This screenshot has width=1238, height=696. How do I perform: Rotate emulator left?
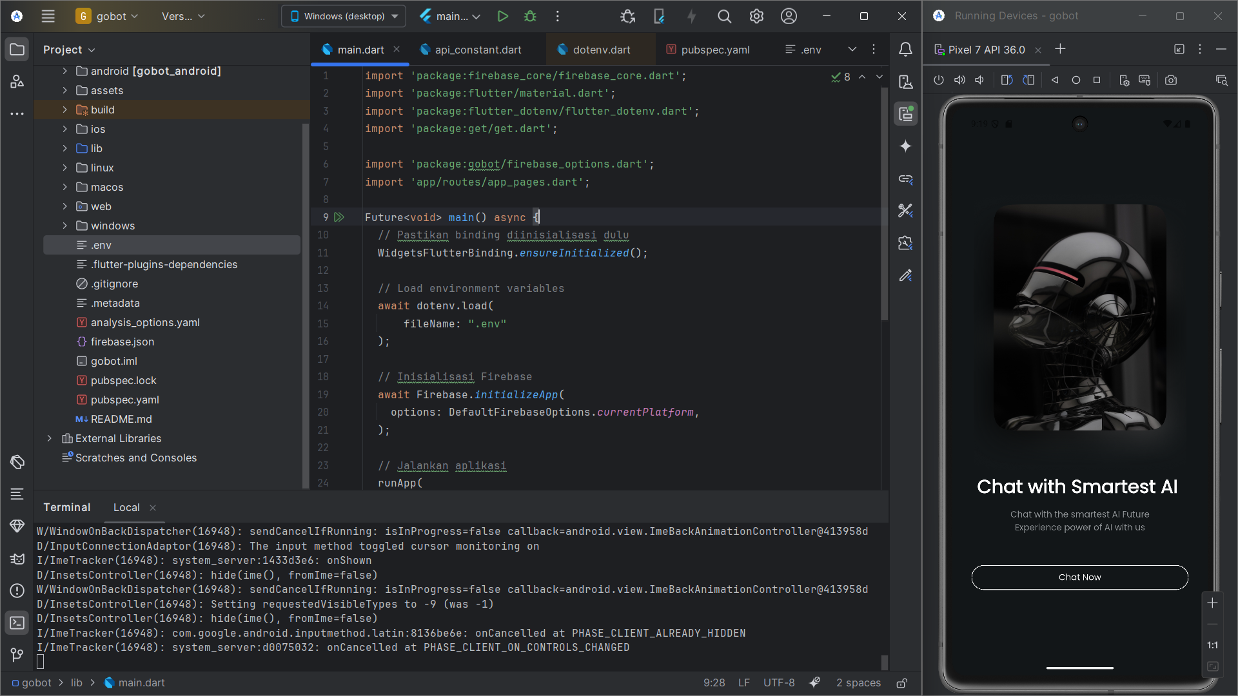pos(1007,80)
